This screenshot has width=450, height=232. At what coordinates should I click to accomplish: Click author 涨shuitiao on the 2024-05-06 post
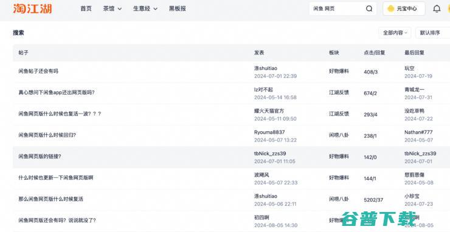[266, 196]
